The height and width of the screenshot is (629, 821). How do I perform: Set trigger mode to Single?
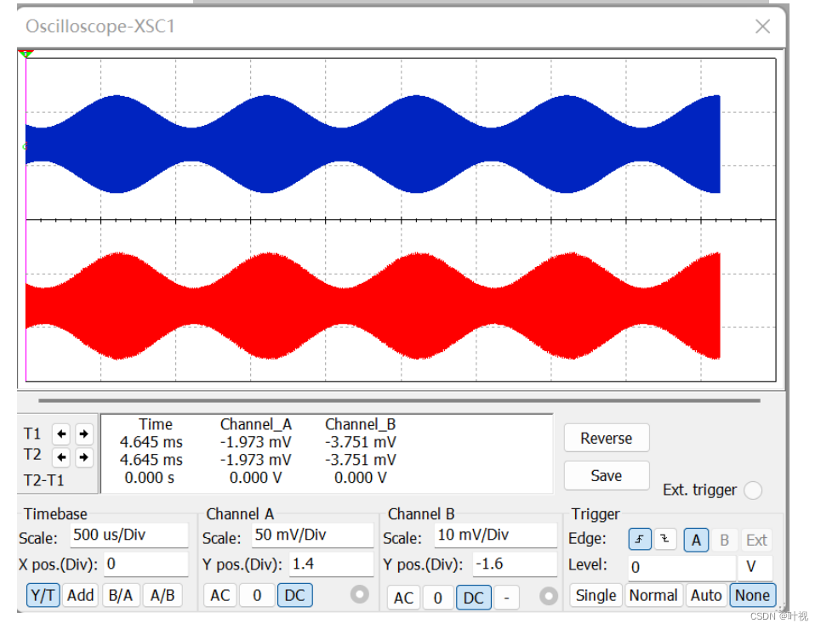click(596, 595)
